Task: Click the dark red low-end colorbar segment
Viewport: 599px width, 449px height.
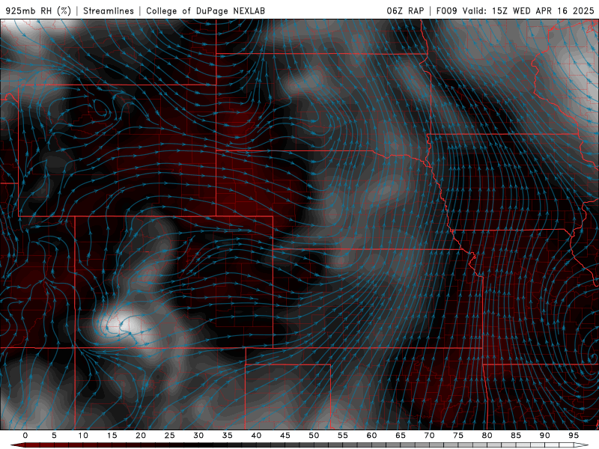Action: pos(18,445)
